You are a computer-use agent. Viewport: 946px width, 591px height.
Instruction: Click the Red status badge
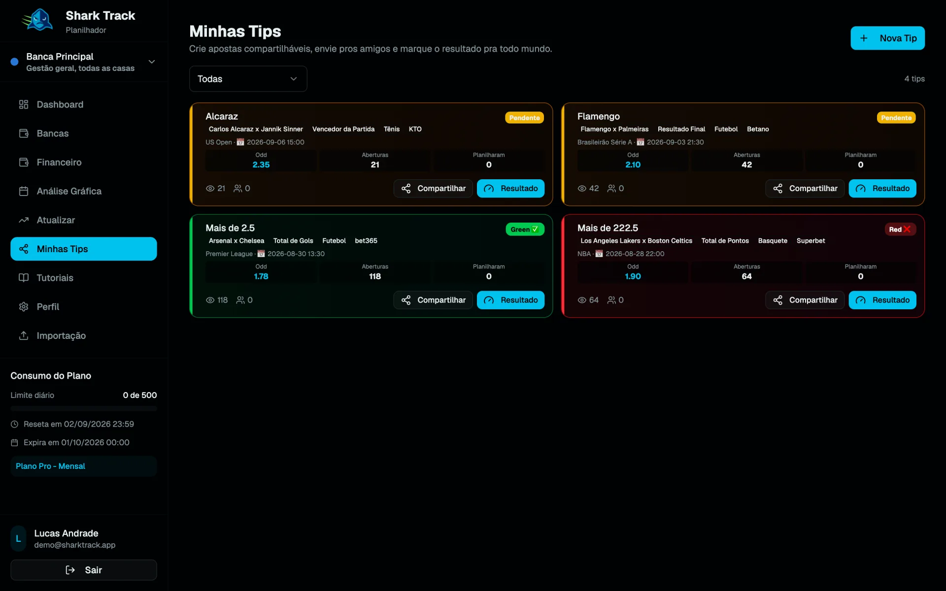click(900, 230)
